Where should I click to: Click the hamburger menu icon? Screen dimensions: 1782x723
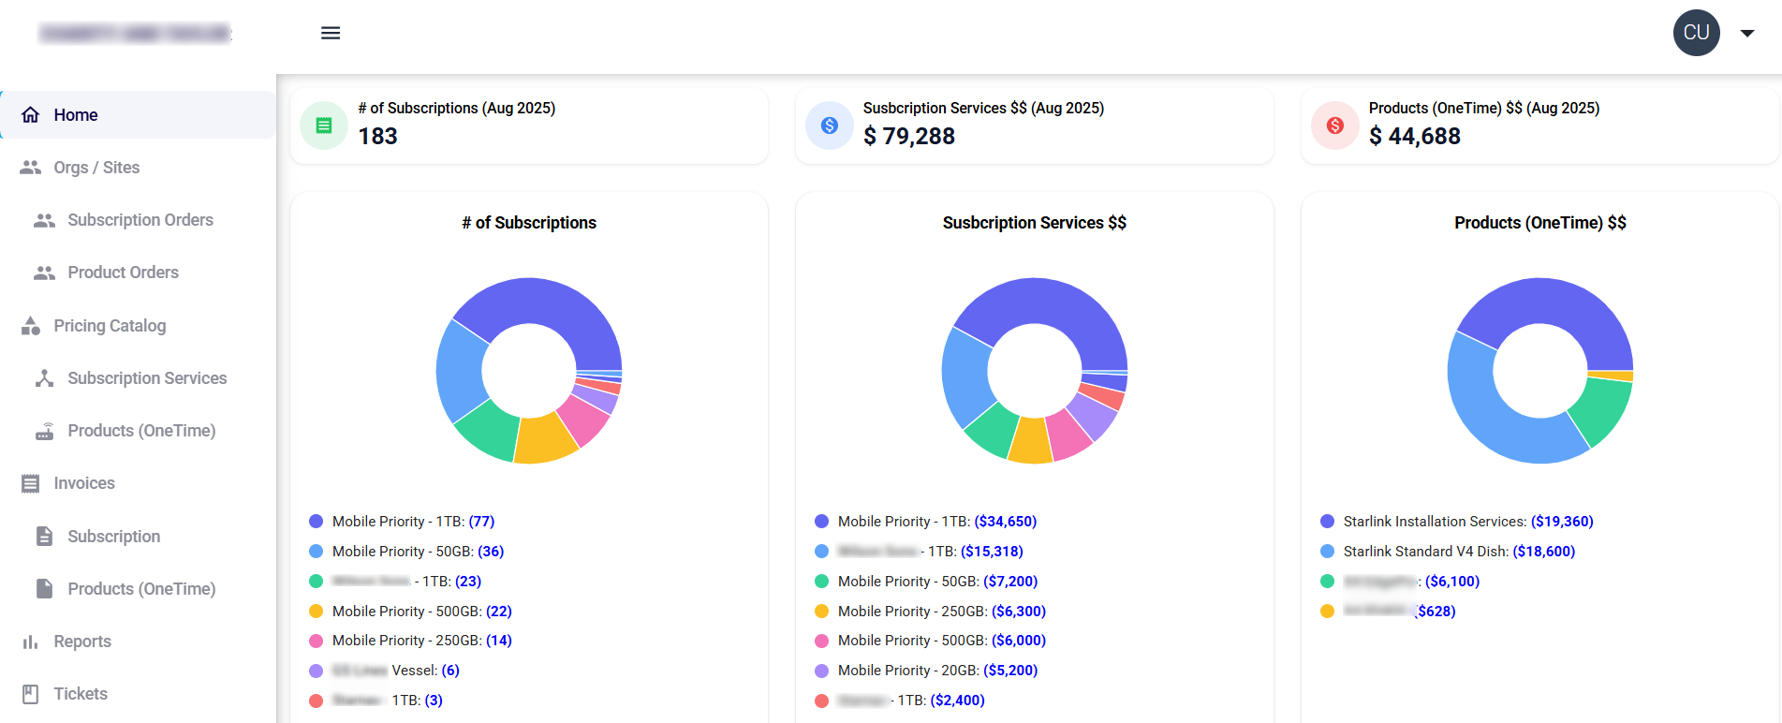[x=331, y=33]
